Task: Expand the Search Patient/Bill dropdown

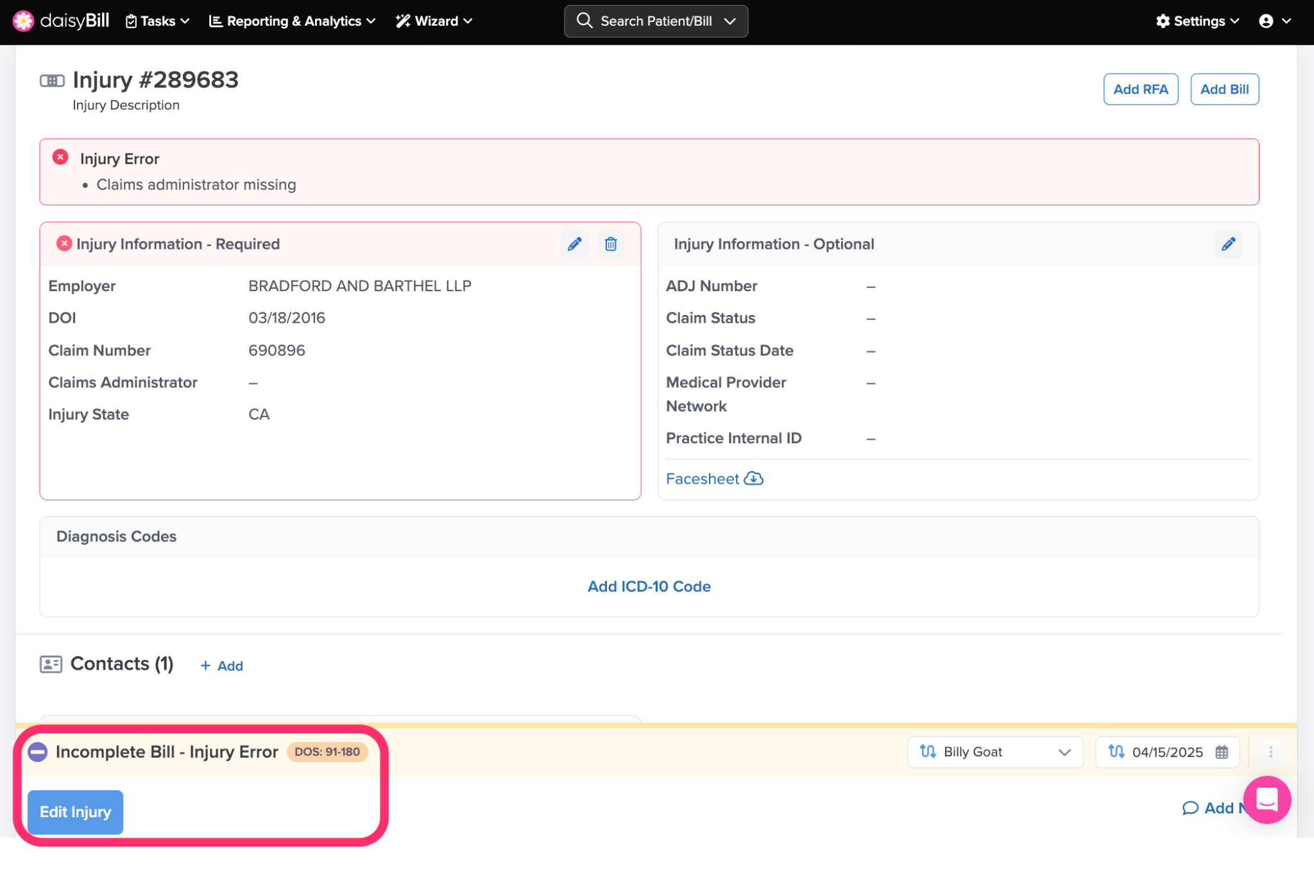Action: [x=730, y=21]
